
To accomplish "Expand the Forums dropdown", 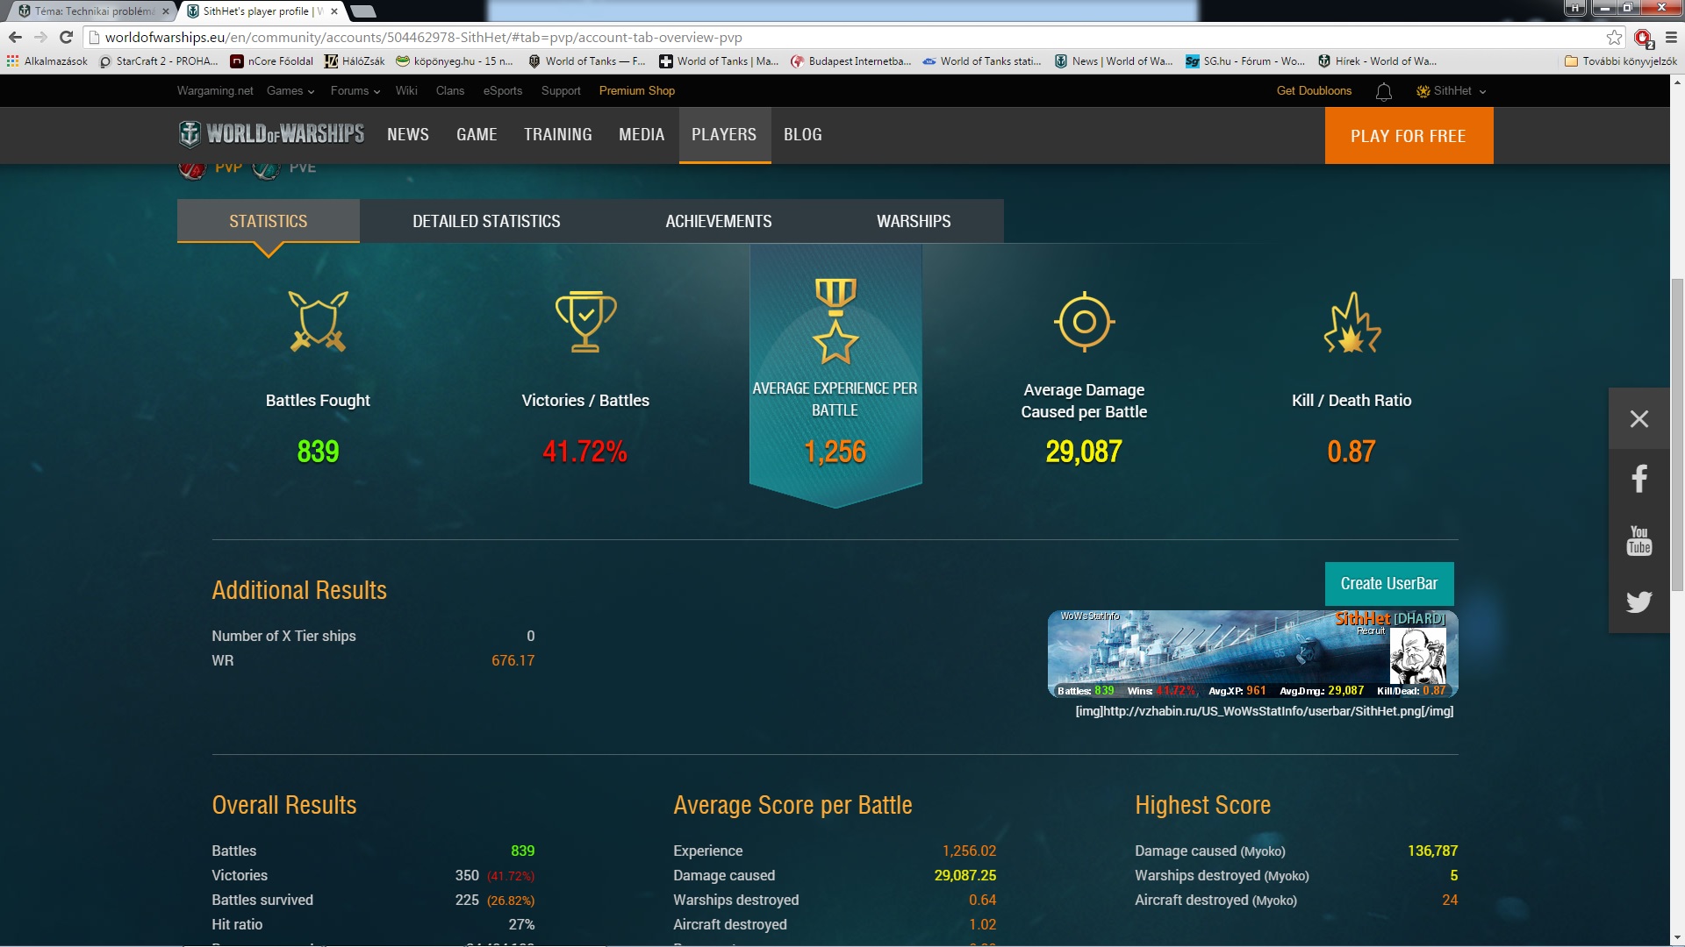I will click(x=355, y=91).
